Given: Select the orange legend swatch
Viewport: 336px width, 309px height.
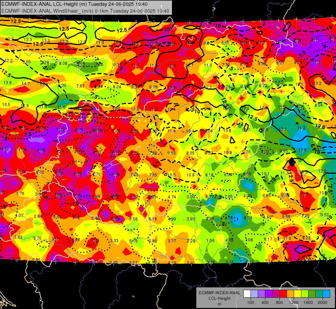Looking at the screenshot, I should 290,294.
